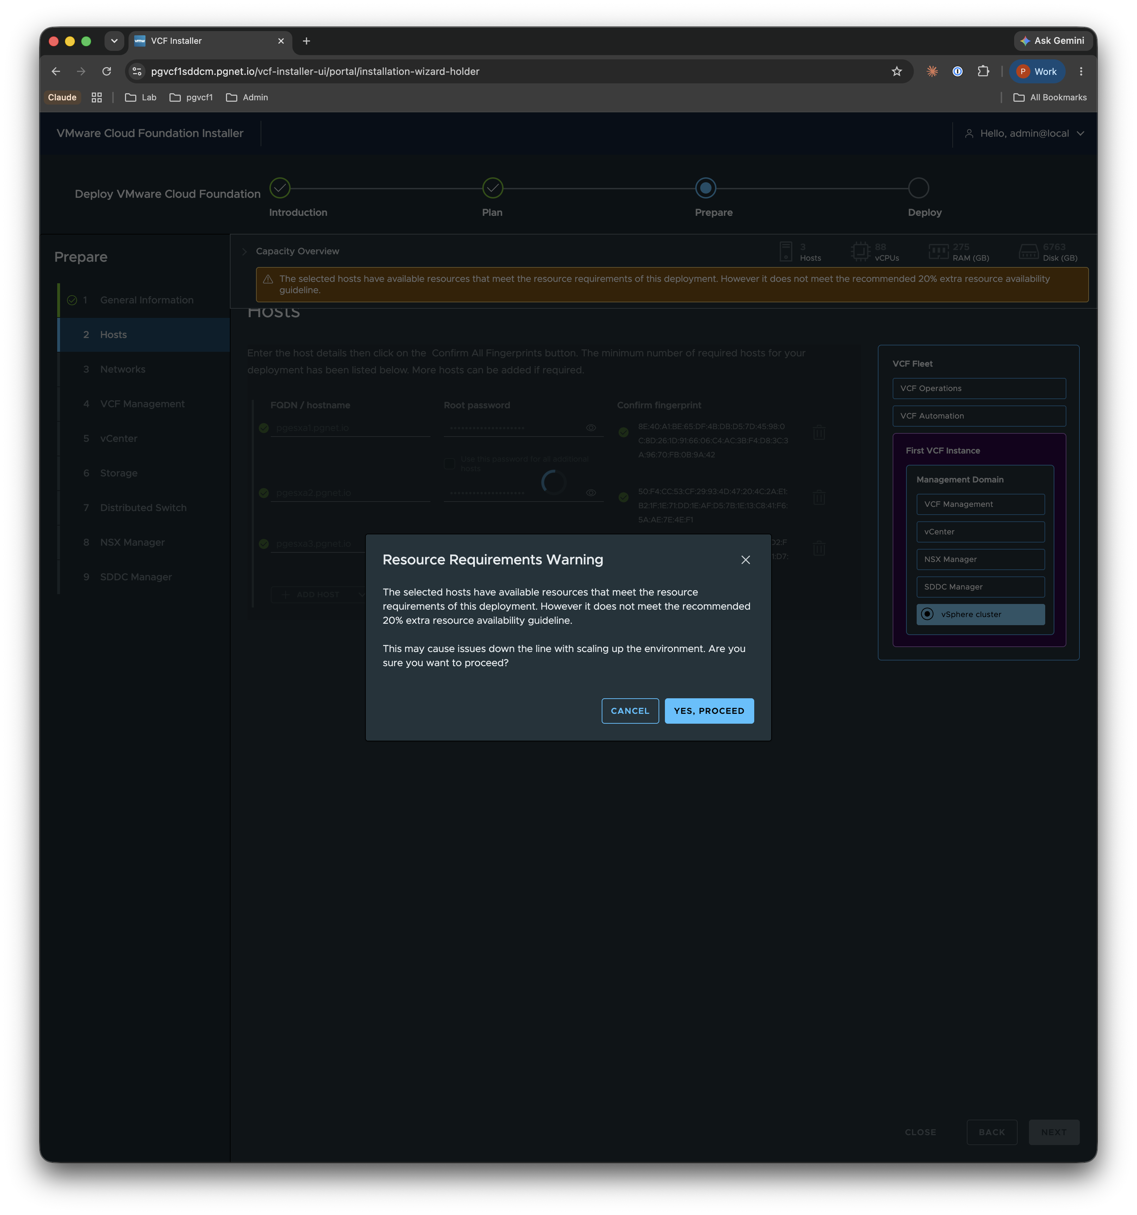Select the Introduction step circle
1137x1215 pixels.
[280, 188]
